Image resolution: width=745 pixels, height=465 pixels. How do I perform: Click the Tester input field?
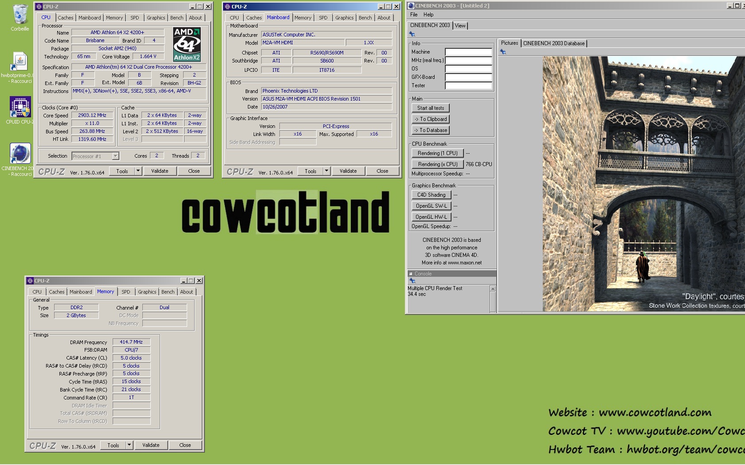pyautogui.click(x=469, y=85)
